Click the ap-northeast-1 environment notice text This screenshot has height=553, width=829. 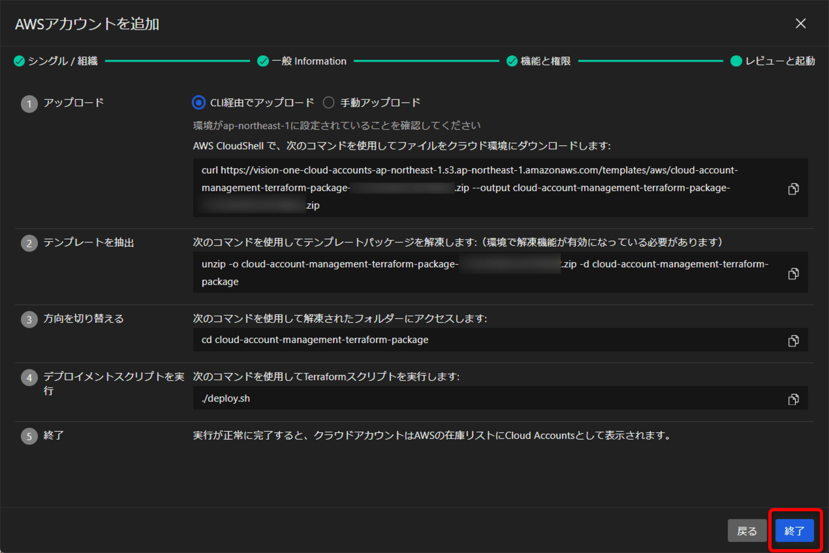pyautogui.click(x=337, y=126)
